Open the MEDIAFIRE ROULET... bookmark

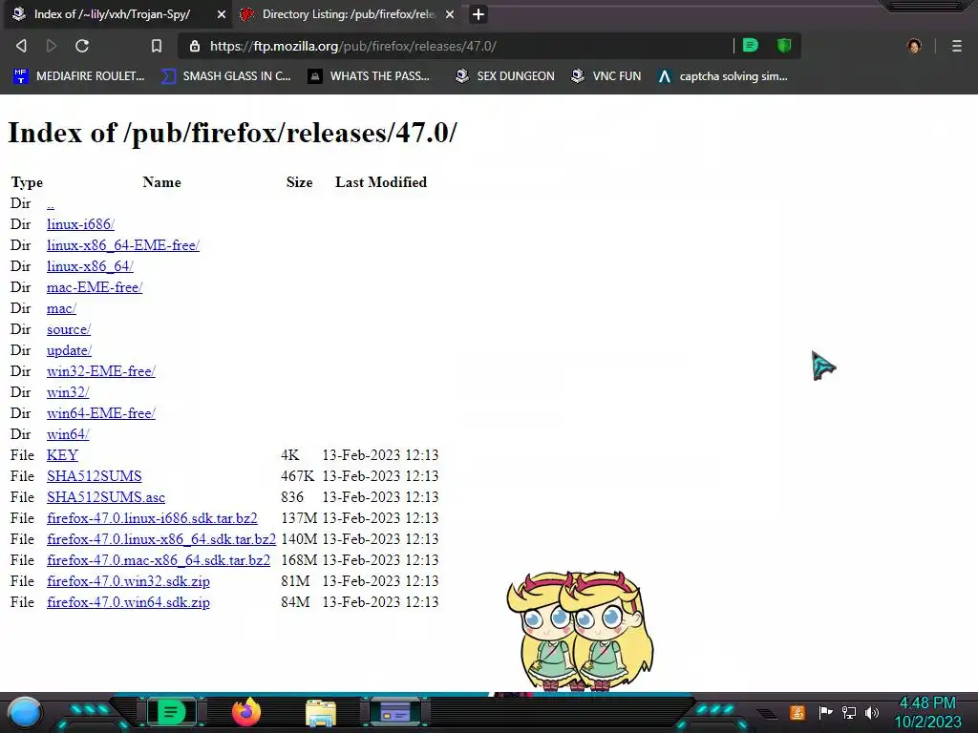(78, 76)
